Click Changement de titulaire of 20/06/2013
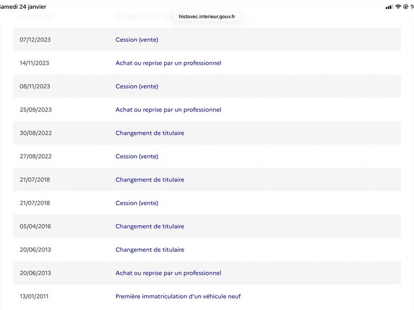414x310 pixels. 150,250
